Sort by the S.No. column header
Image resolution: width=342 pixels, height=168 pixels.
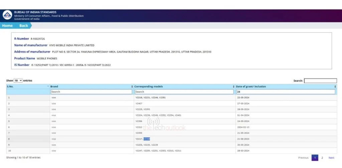(28, 87)
